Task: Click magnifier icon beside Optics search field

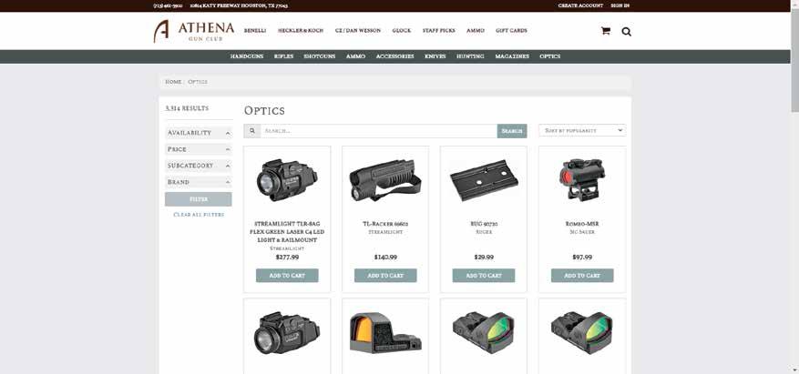Action: point(252,131)
